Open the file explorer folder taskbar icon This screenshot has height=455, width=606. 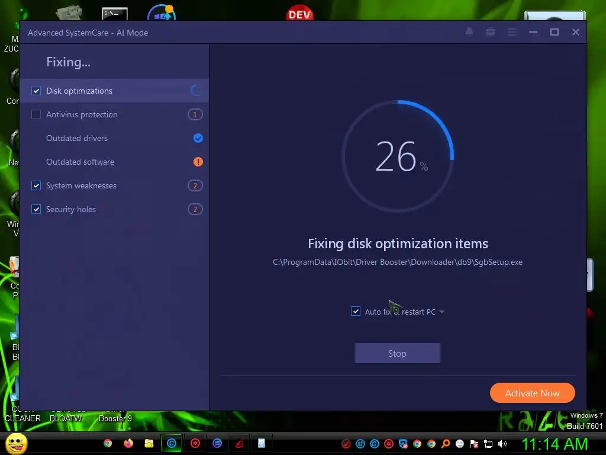point(149,443)
